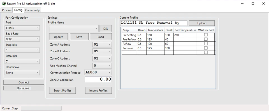
Task: Open the Zone B Address dropdown
Action: coord(102,51)
